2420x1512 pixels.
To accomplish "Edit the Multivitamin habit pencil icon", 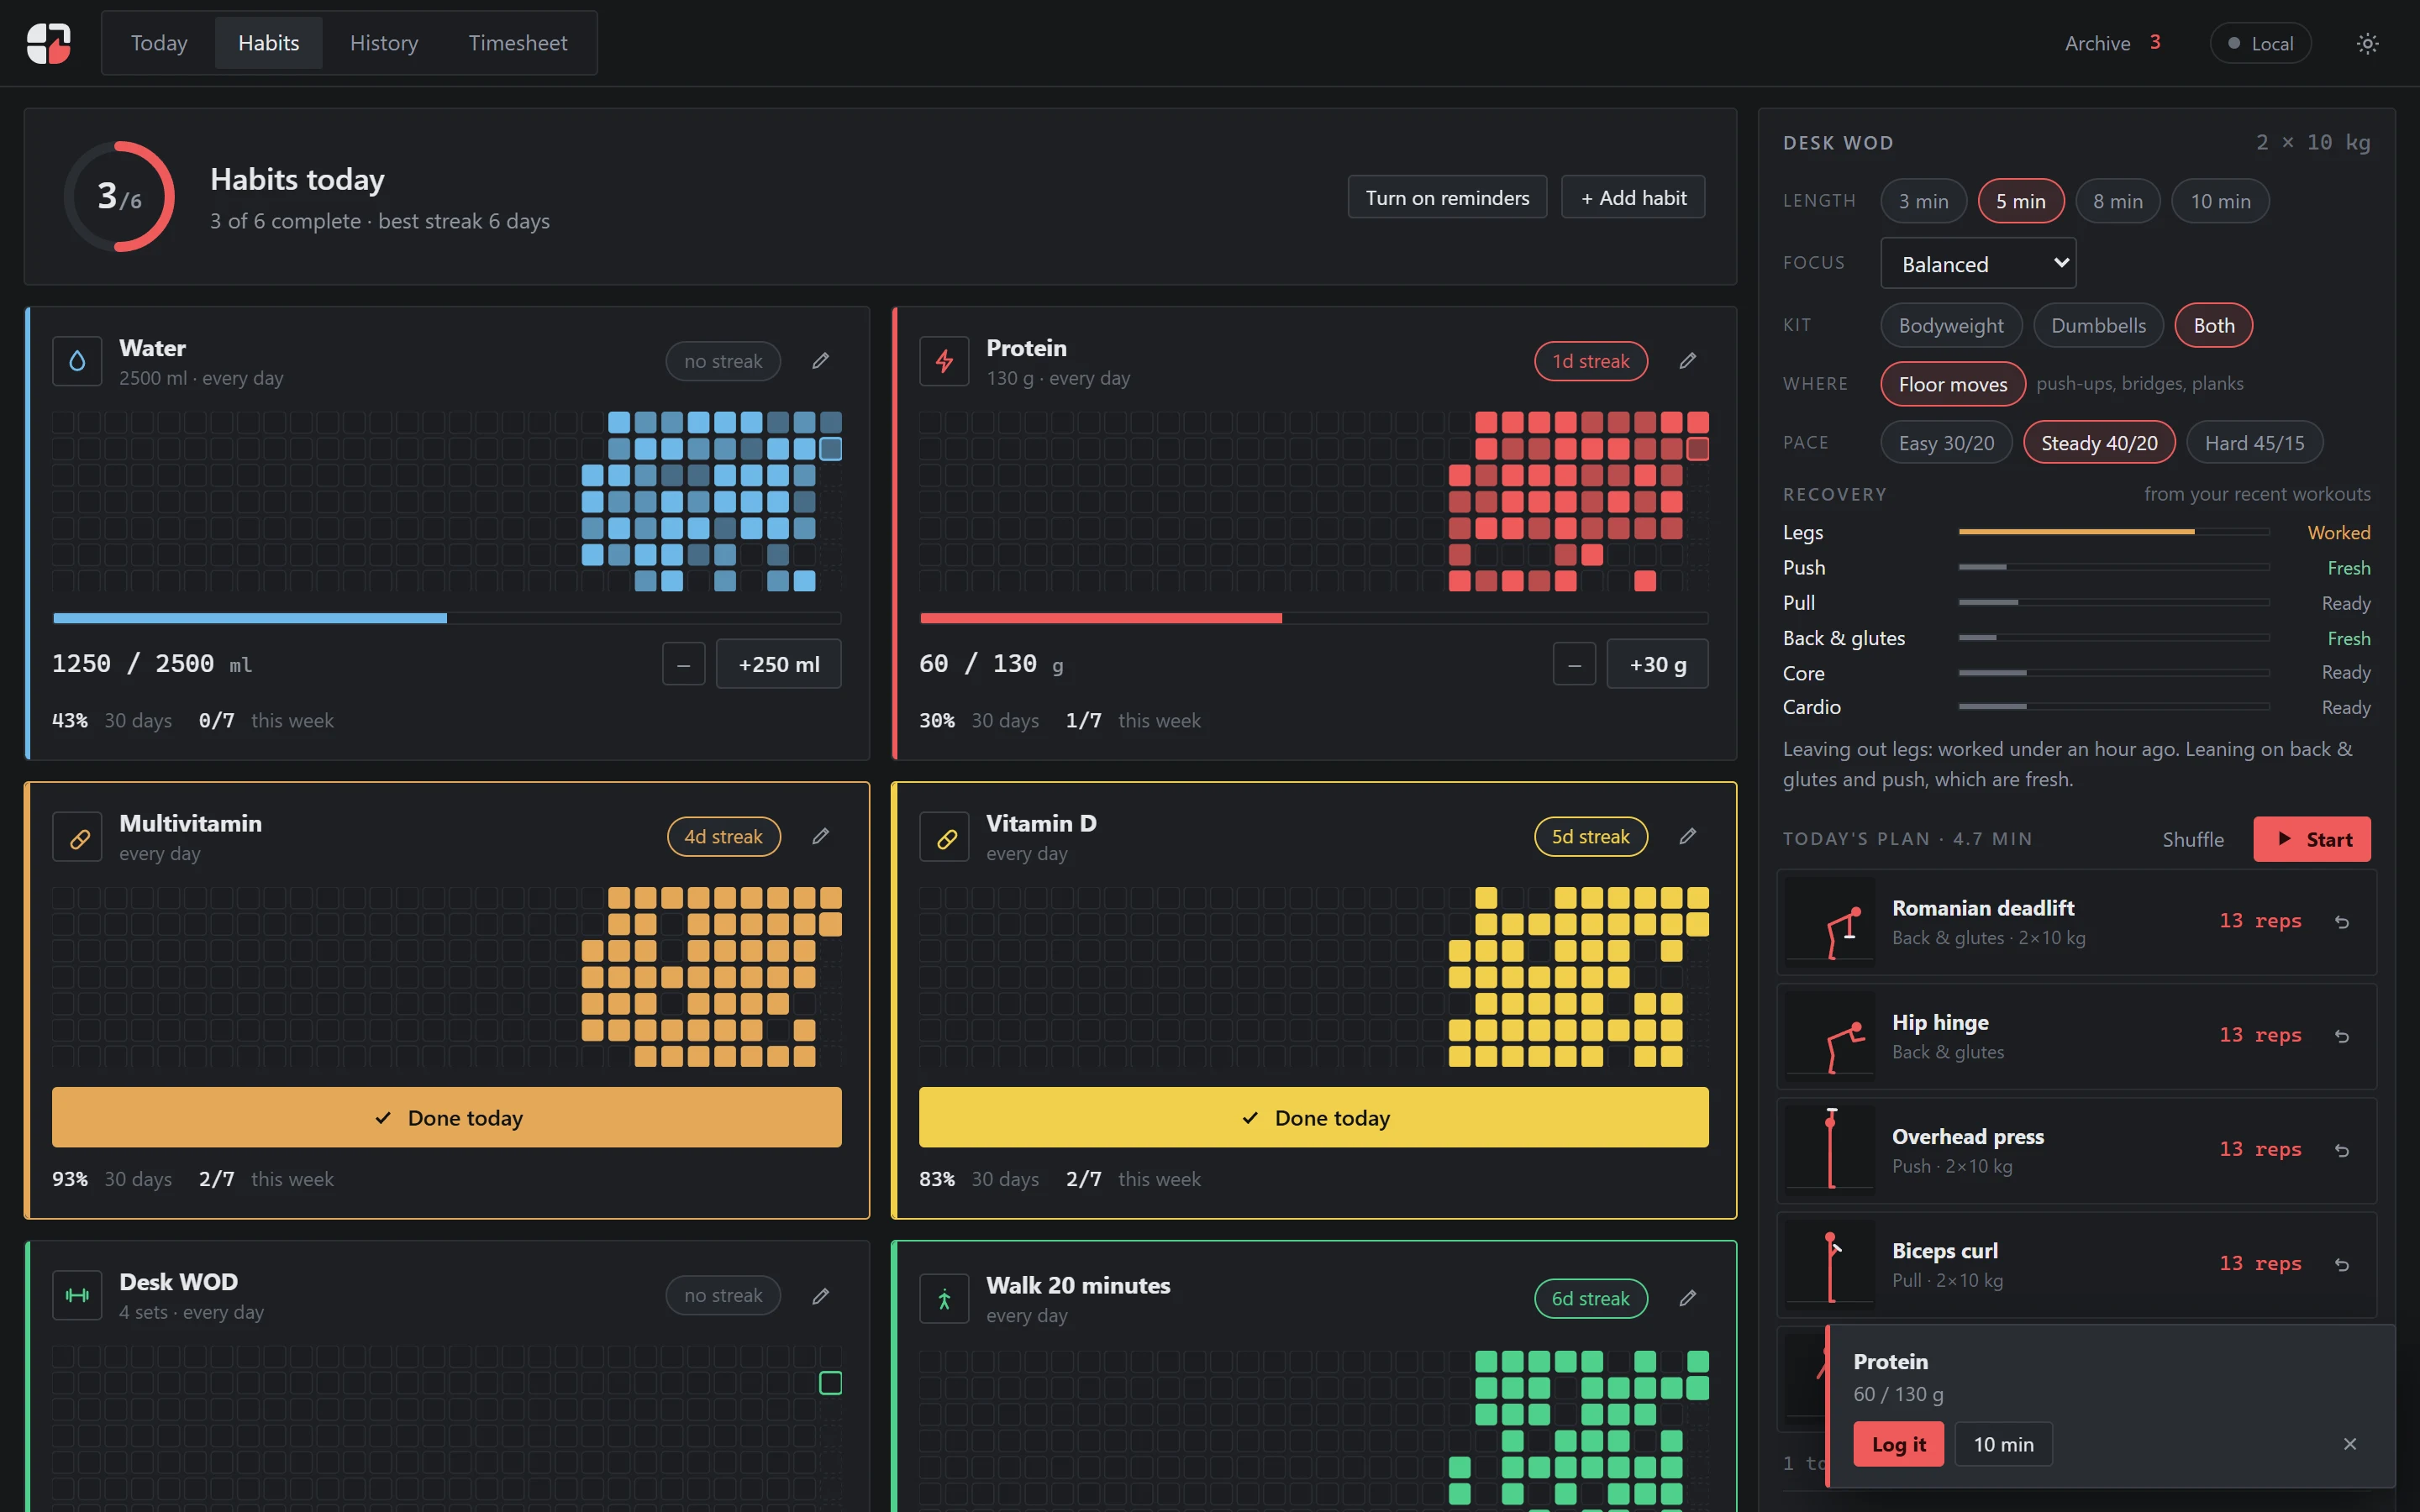I will tap(820, 836).
